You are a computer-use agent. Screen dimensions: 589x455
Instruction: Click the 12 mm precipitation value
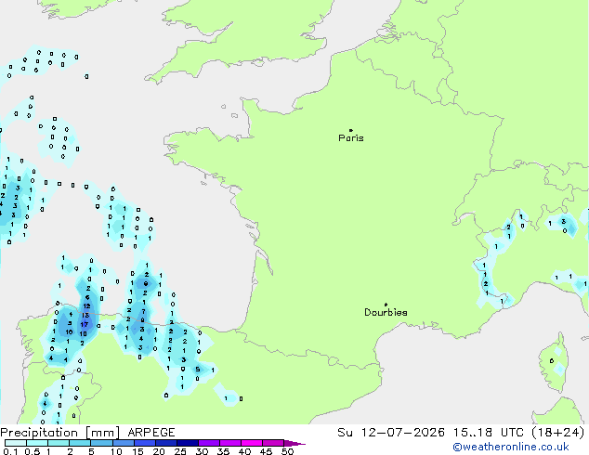click(86, 306)
